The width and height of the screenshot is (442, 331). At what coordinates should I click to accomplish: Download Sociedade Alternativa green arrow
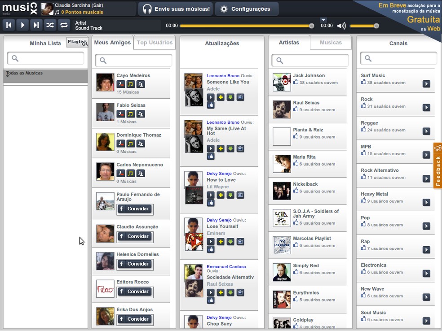(x=230, y=292)
